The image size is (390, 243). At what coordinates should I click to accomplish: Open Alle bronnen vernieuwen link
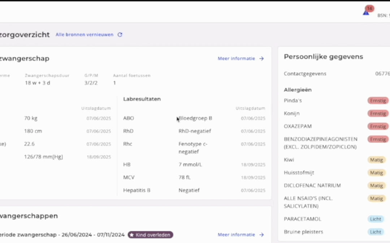84,35
